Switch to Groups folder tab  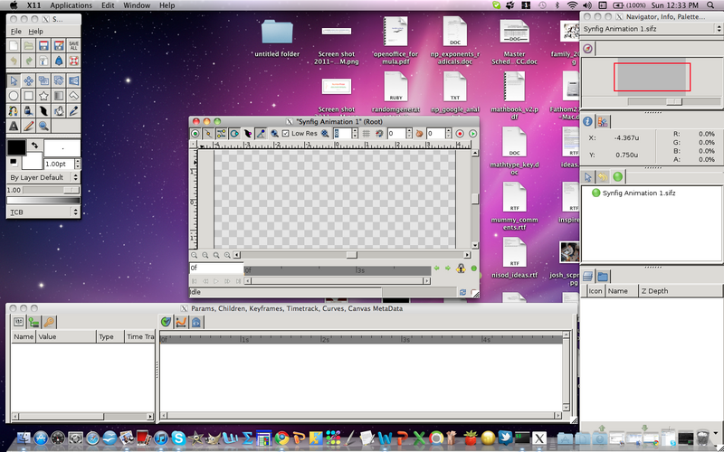tap(603, 277)
